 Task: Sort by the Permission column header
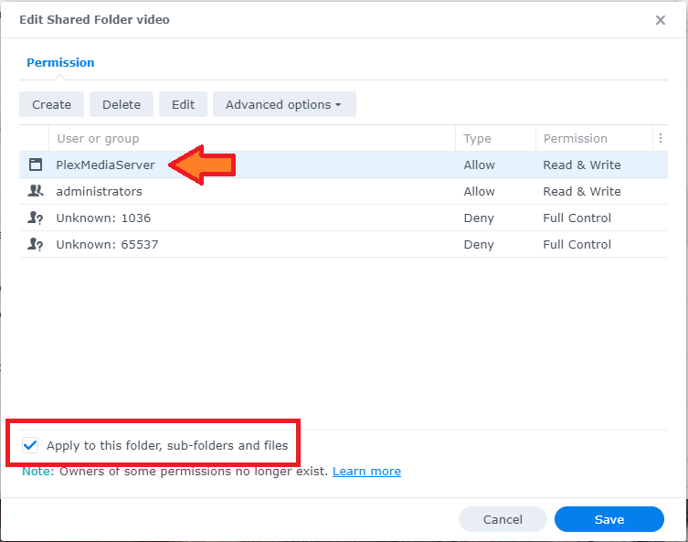tap(575, 139)
